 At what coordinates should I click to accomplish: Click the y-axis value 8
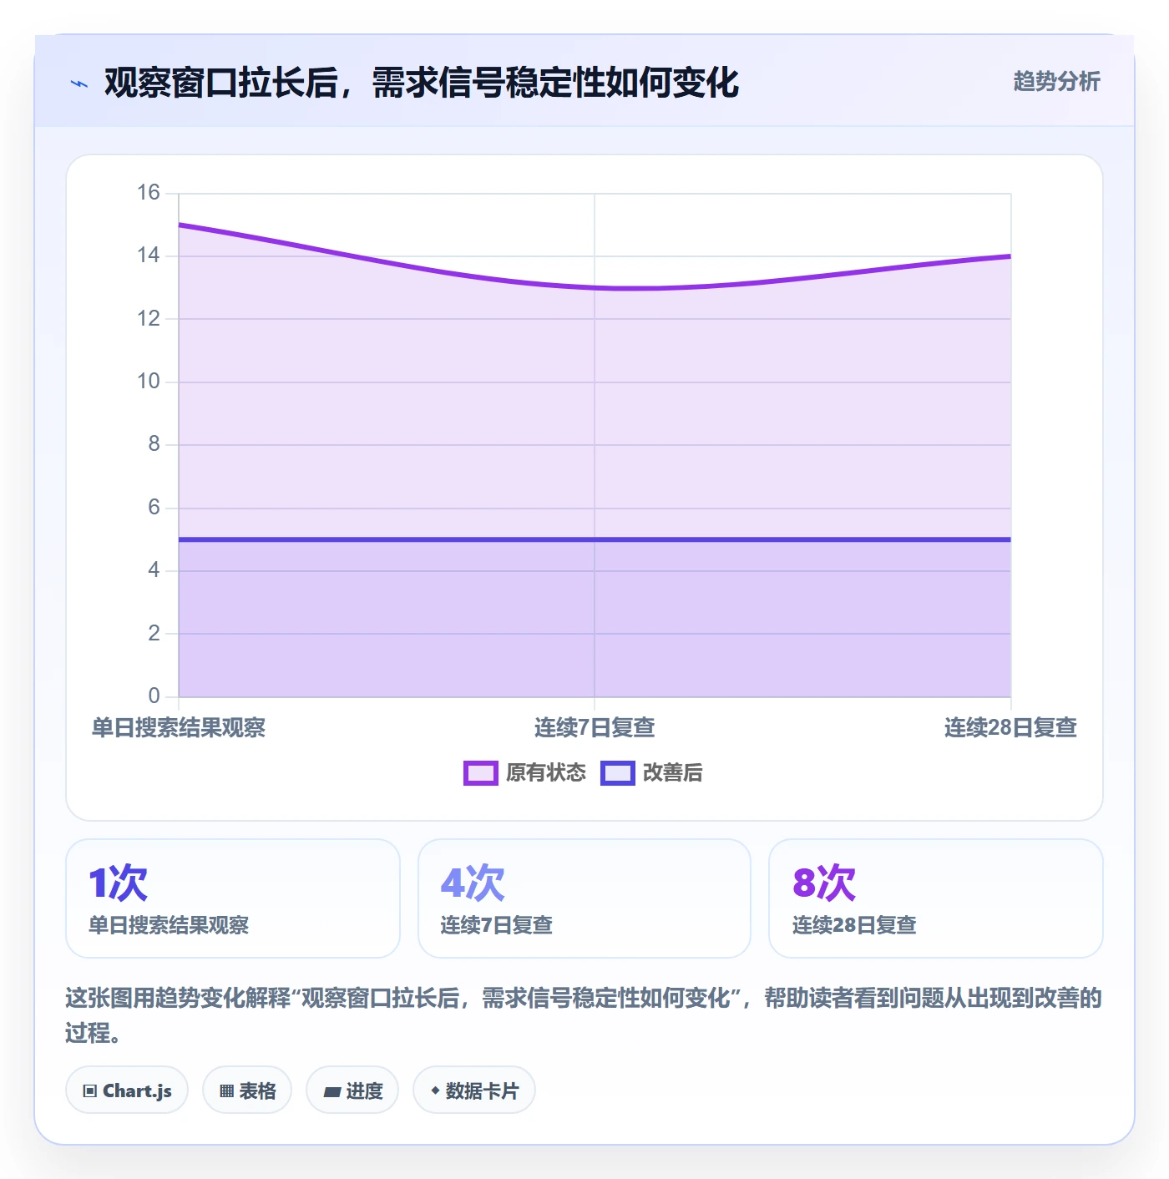tap(154, 444)
